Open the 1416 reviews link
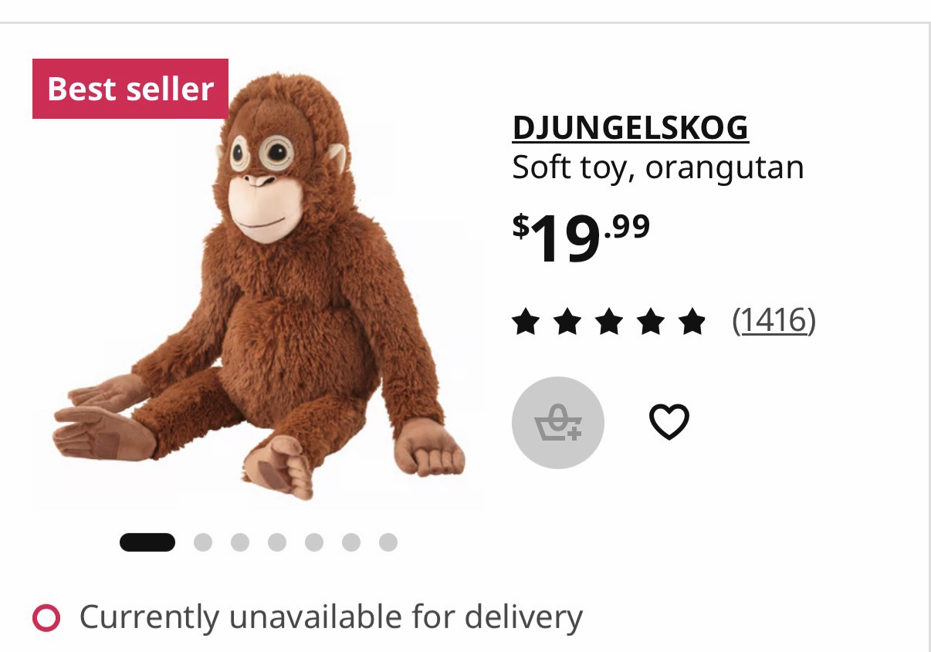The width and height of the screenshot is (931, 652). [774, 320]
